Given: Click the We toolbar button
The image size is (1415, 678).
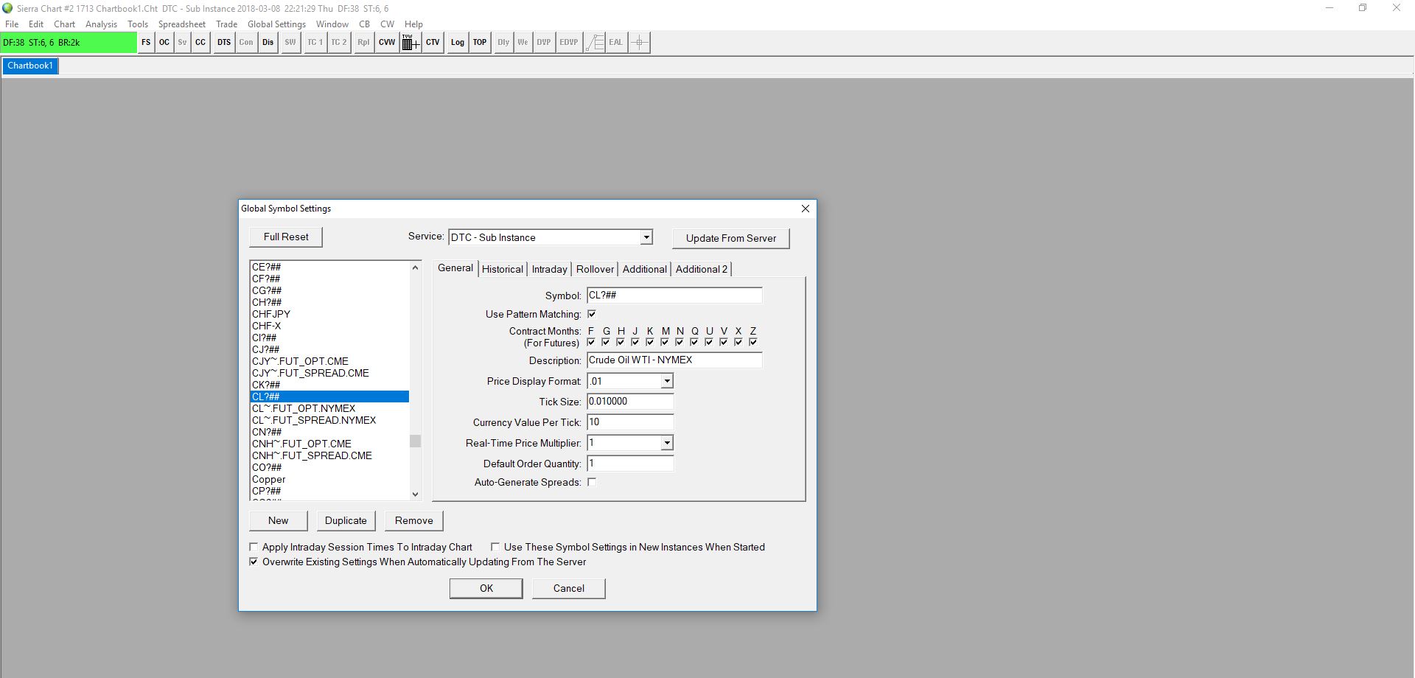Looking at the screenshot, I should [523, 43].
